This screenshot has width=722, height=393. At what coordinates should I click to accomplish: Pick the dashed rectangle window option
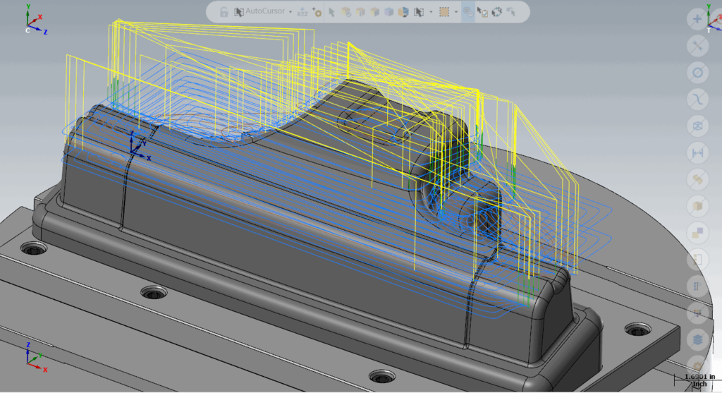click(x=444, y=12)
